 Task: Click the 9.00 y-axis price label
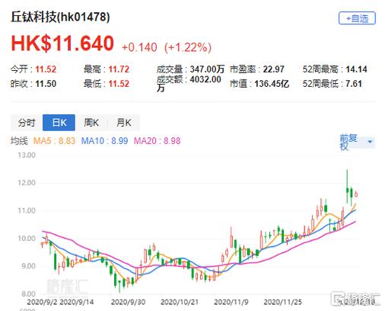(x=28, y=266)
